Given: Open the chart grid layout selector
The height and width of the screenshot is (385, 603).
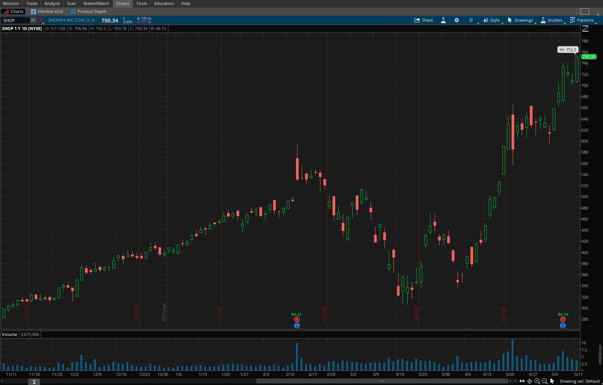Looking at the screenshot, I should coord(585,11).
